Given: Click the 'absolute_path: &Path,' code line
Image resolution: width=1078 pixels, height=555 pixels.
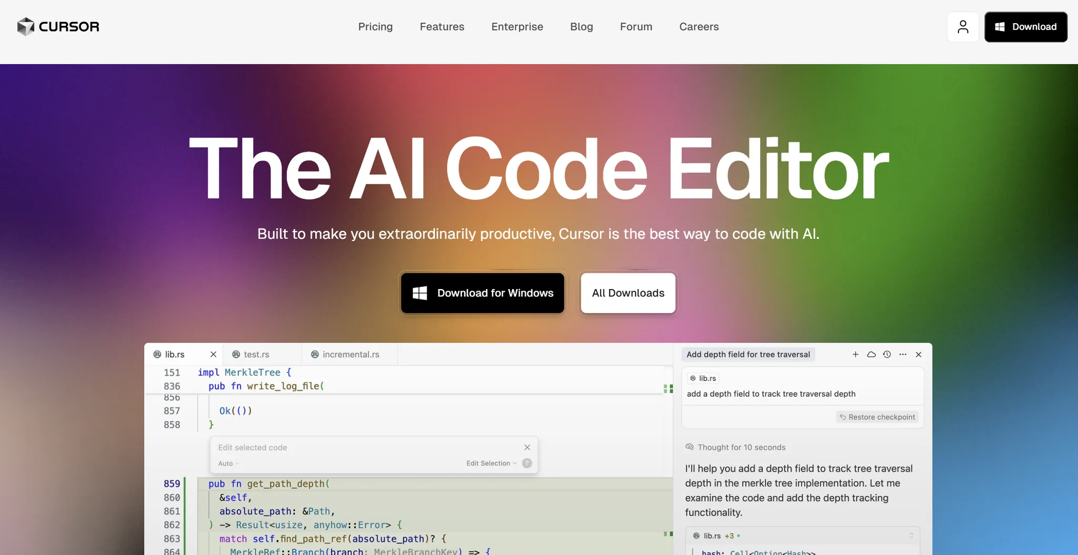Looking at the screenshot, I should click(x=277, y=511).
